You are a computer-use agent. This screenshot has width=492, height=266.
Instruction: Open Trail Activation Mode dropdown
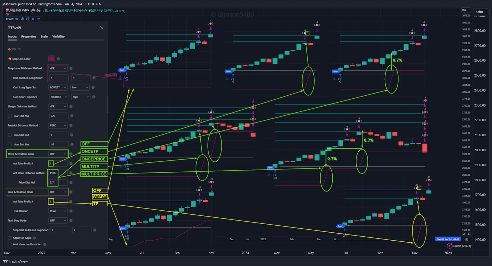(x=58, y=192)
